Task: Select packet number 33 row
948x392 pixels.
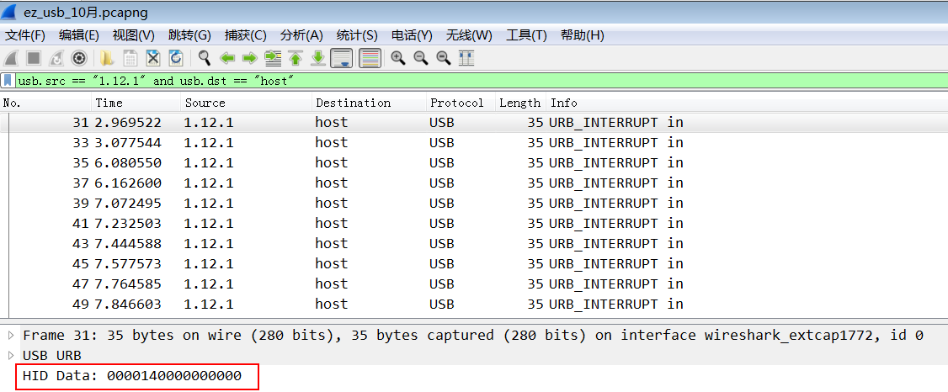Action: (x=474, y=142)
